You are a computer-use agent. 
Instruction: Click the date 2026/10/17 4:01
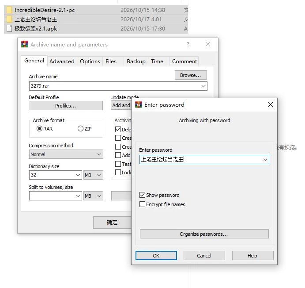(x=141, y=19)
